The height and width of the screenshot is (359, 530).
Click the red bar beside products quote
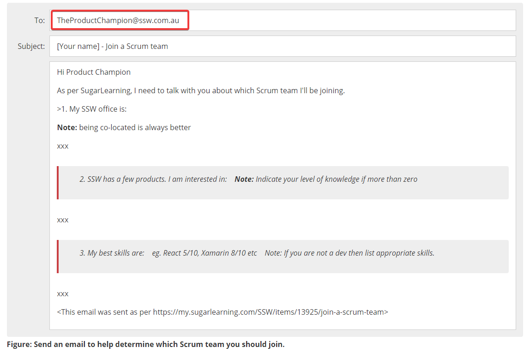[58, 183]
